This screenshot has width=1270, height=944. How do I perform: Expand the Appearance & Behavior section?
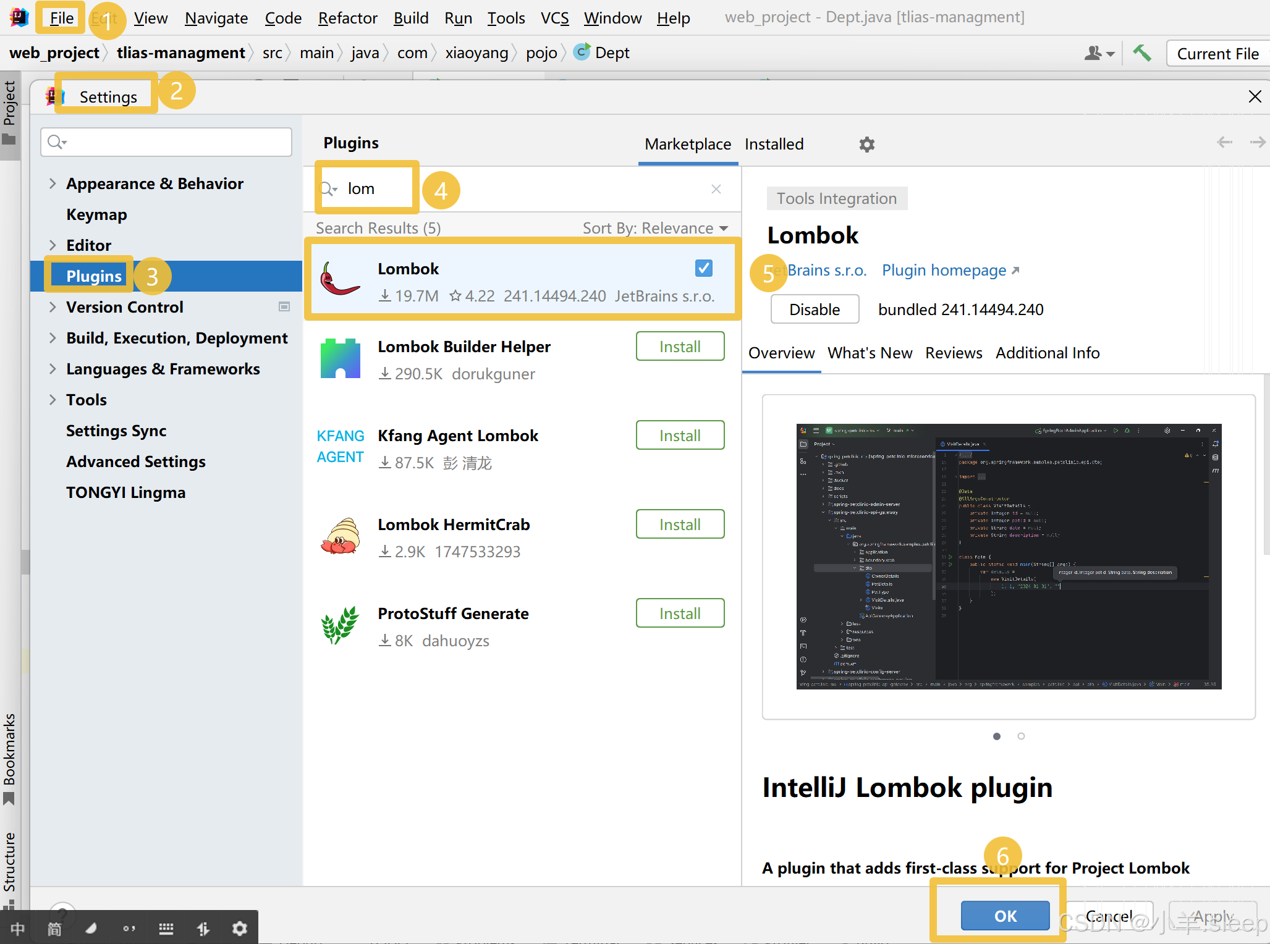(53, 183)
